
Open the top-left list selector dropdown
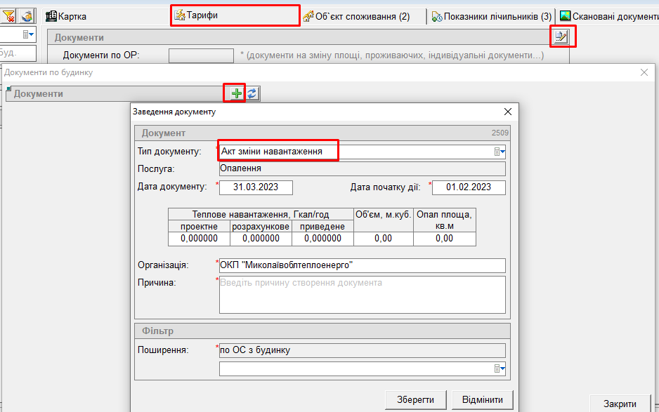29,34
